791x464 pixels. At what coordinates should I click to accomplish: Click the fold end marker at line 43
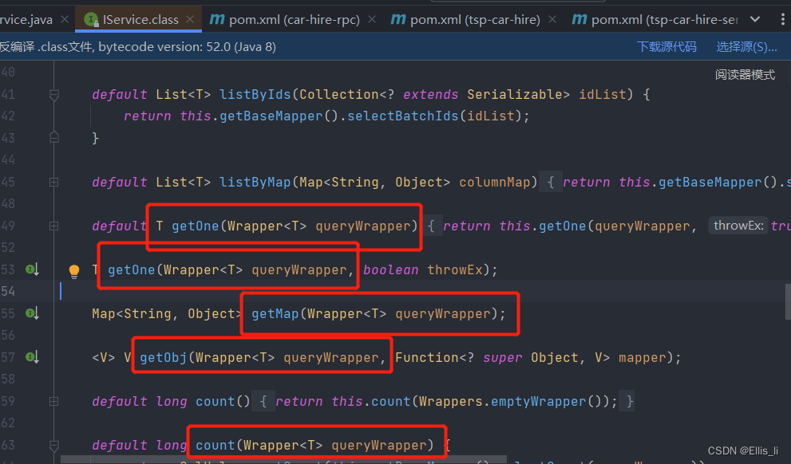tap(54, 137)
